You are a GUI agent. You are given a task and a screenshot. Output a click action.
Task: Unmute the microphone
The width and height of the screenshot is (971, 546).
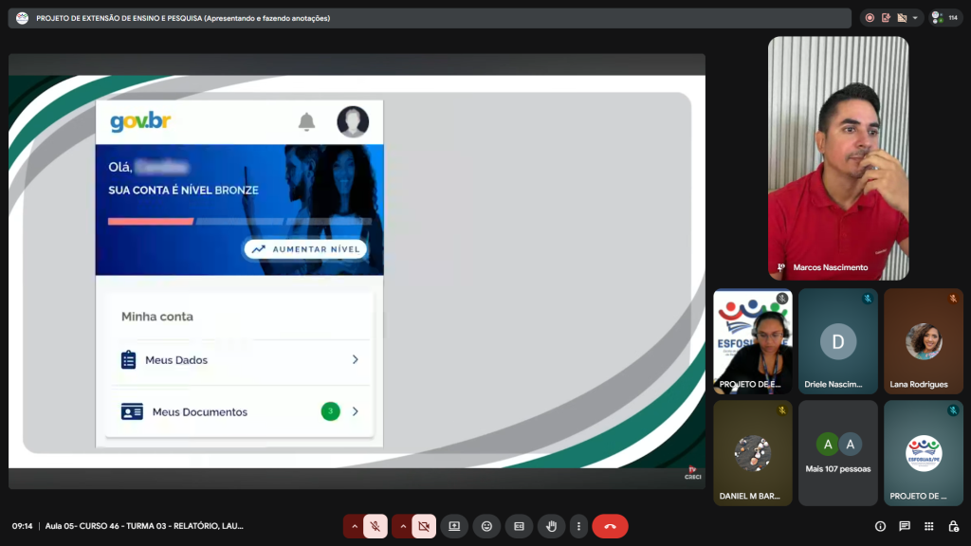coord(376,526)
